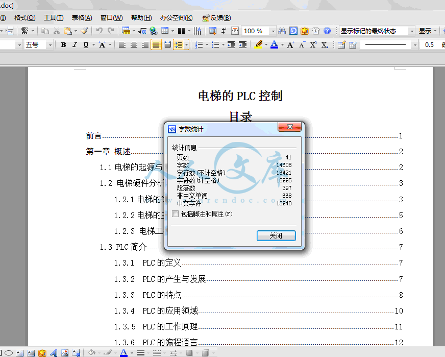This screenshot has height=357, width=445.
Task: Toggle Bold formatting
Action: [64, 44]
